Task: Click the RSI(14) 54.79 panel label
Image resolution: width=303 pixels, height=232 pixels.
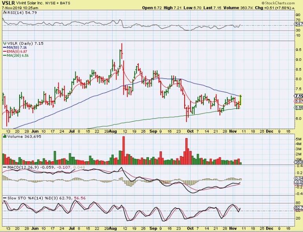Action: click(22, 13)
